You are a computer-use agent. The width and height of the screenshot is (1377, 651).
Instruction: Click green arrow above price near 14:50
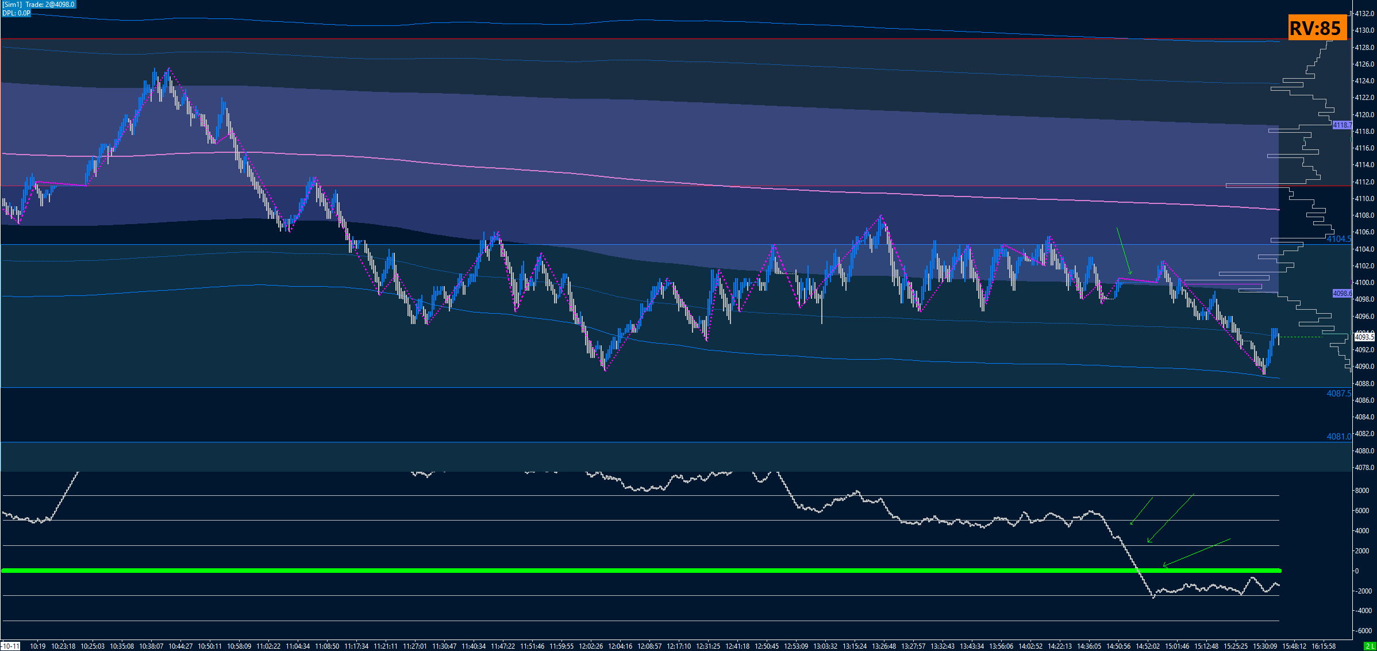[1124, 251]
